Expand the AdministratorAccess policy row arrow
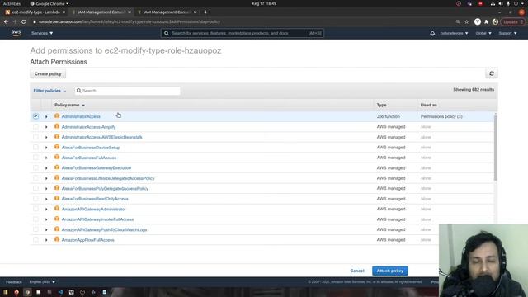Image resolution: width=528 pixels, height=297 pixels. pos(46,116)
